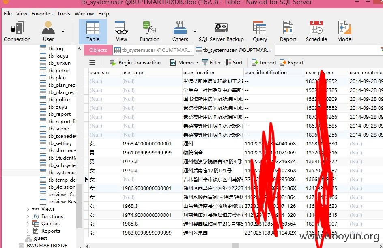
Task: Select tb_lunxun table icon
Action: coord(43,63)
